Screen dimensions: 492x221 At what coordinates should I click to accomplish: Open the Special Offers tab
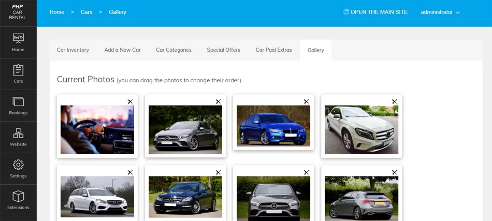223,50
